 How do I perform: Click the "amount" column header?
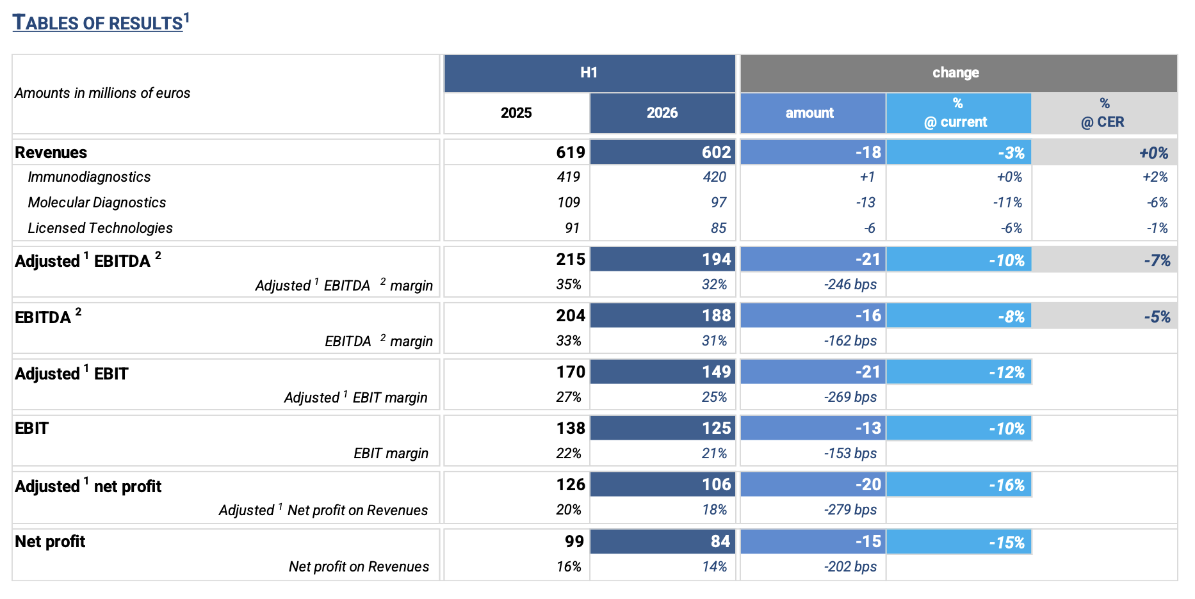(x=813, y=113)
